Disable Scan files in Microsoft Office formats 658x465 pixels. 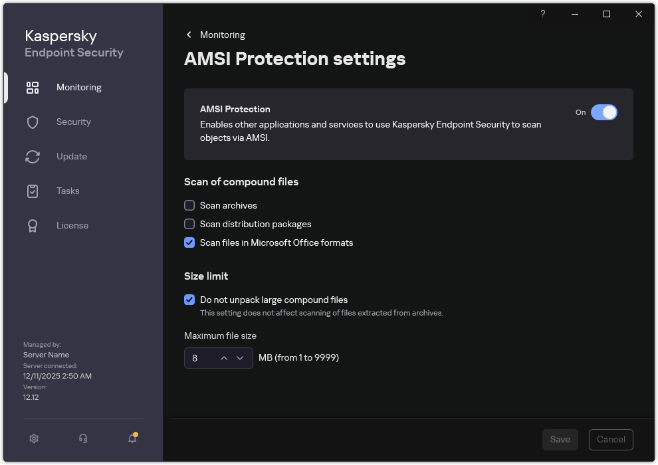(x=189, y=242)
